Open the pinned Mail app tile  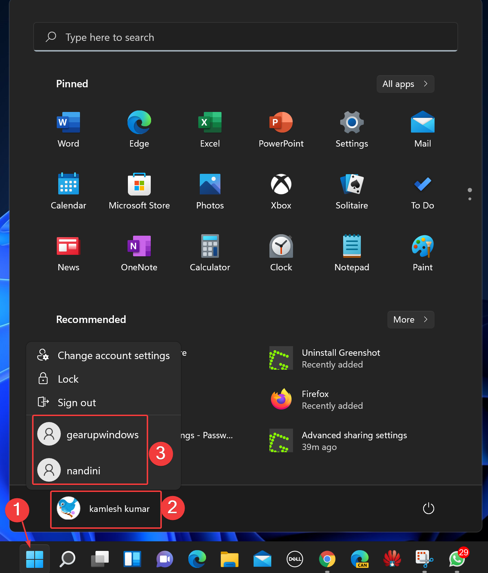(x=423, y=130)
